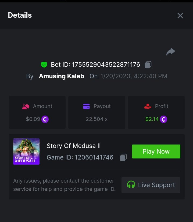Click the green $2.14 profit value
The height and width of the screenshot is (222, 193).
(x=152, y=119)
